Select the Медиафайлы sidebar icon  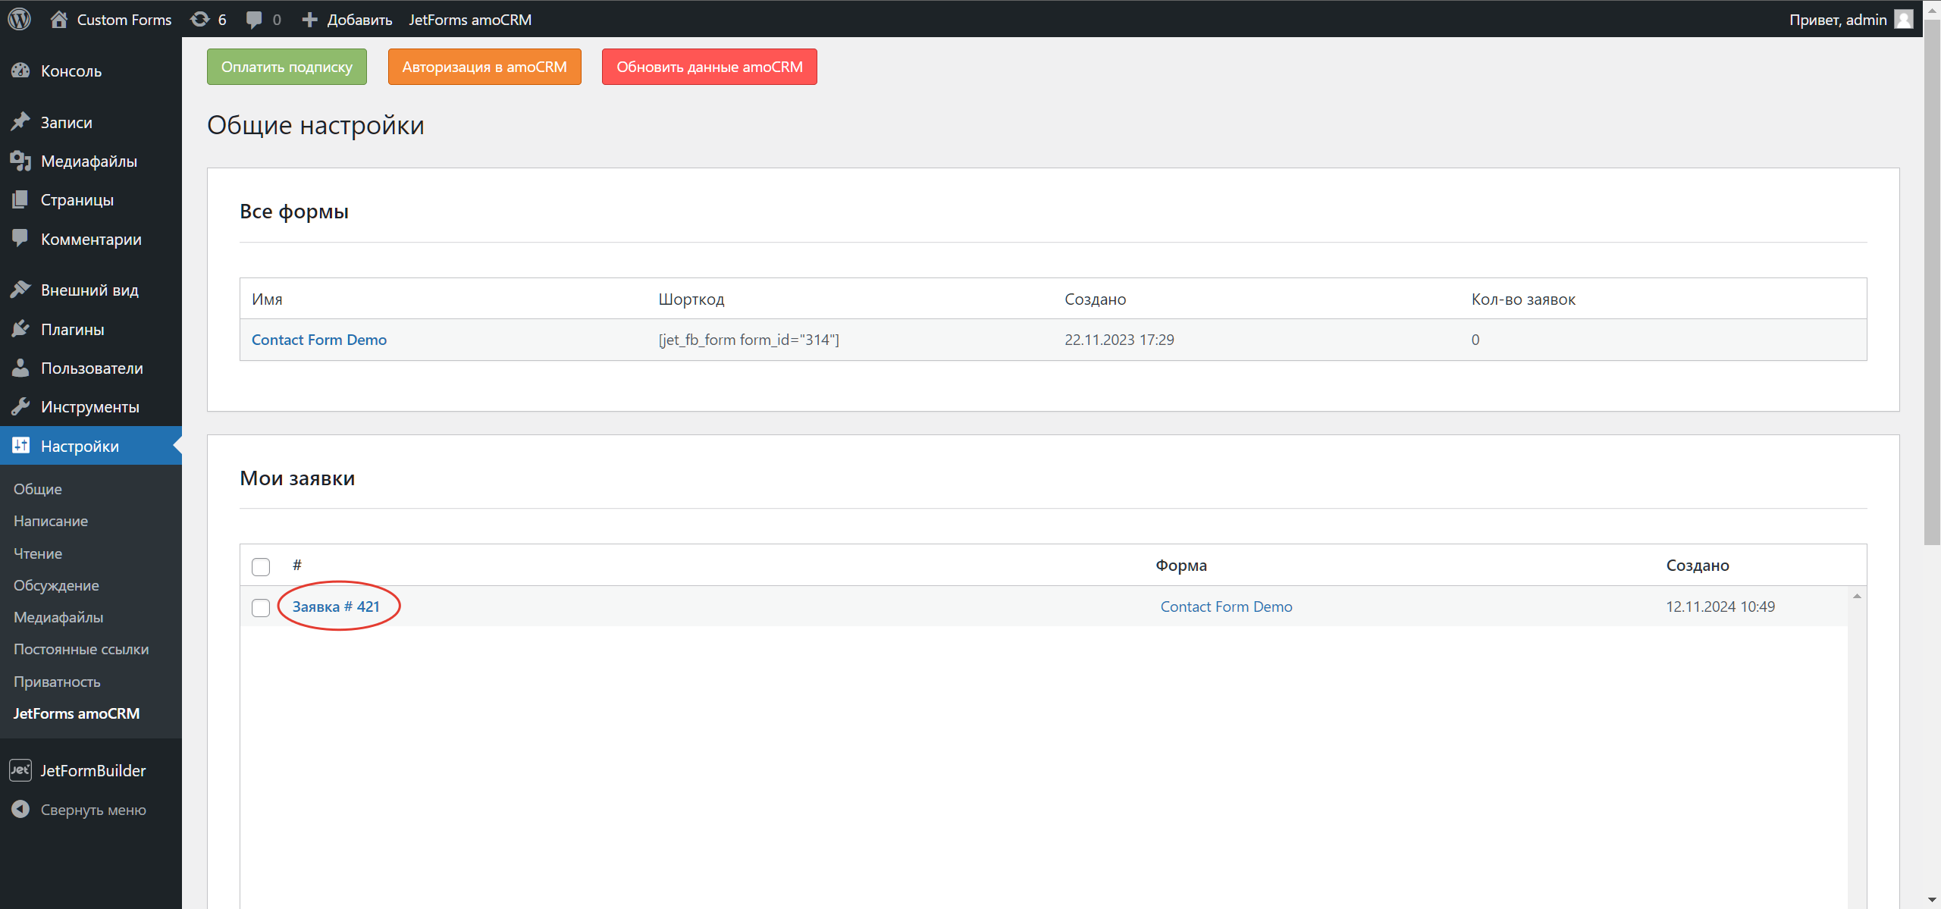tap(21, 160)
